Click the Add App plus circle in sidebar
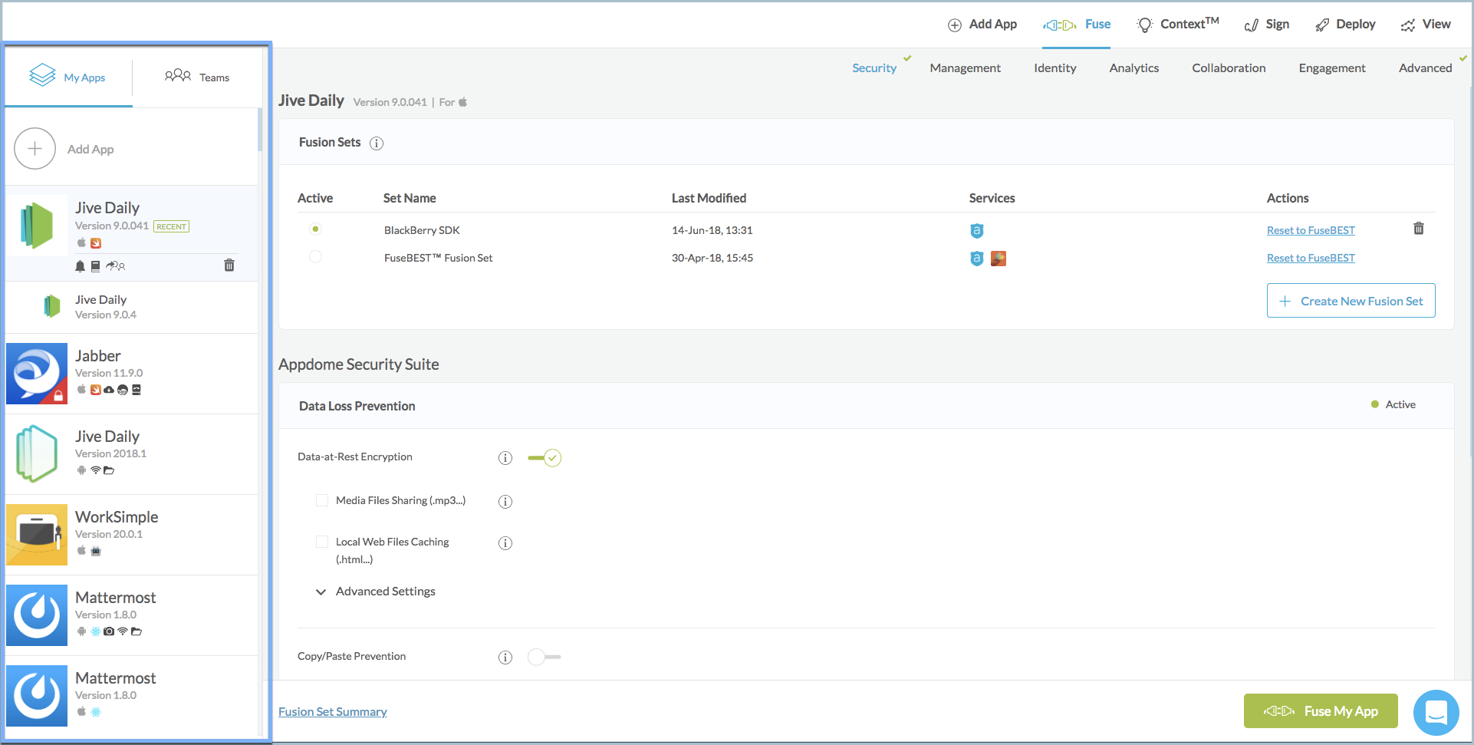 [35, 149]
